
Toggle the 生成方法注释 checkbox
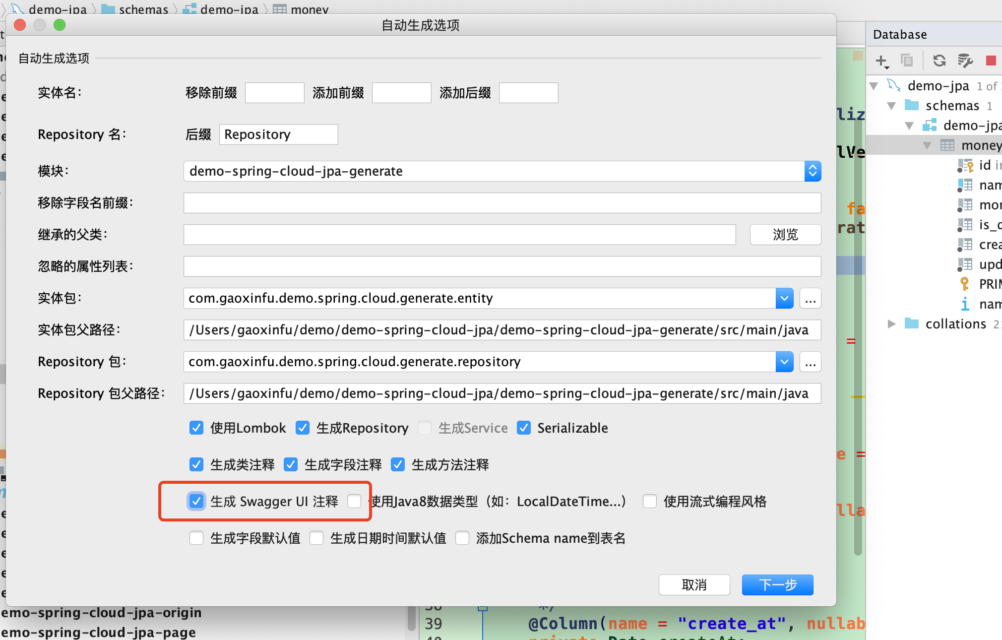[398, 464]
